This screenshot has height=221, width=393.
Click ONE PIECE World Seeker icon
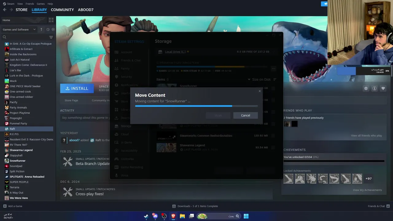[x=7, y=86]
